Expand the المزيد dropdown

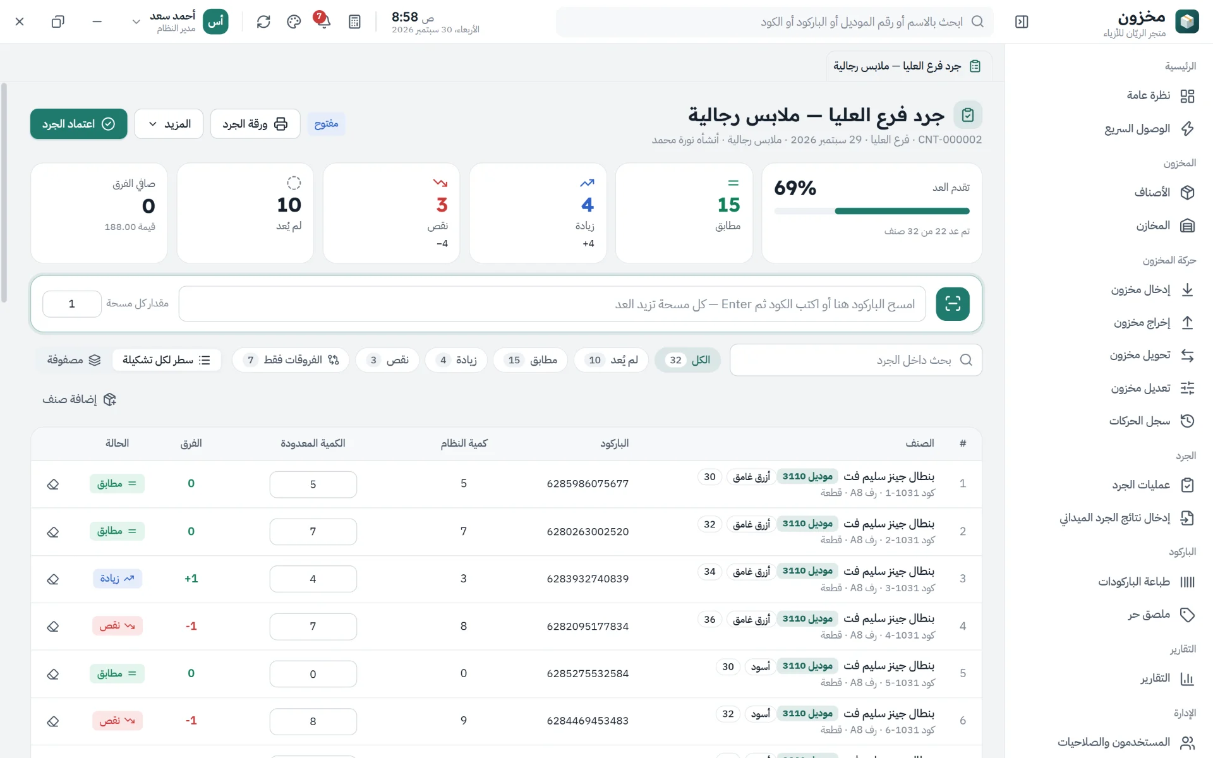point(169,124)
